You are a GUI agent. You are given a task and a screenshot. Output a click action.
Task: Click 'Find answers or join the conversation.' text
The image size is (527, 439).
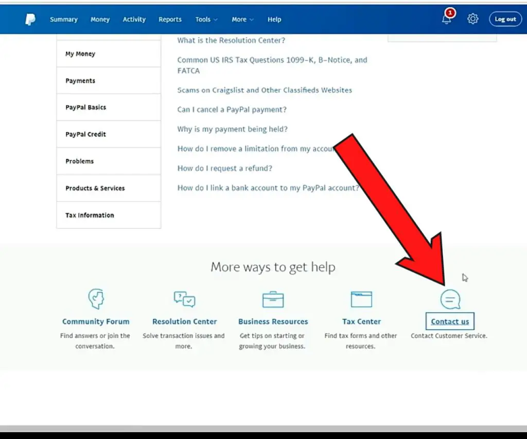tap(95, 341)
